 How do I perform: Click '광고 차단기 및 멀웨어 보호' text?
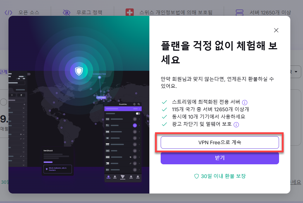(x=202, y=124)
